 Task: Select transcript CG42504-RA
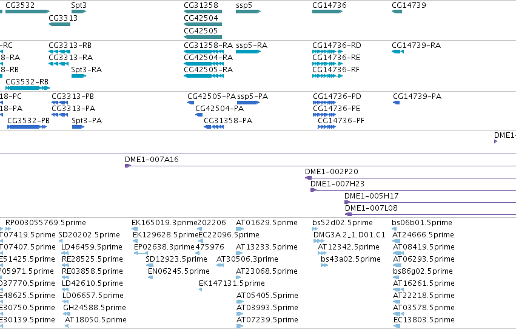[x=204, y=64]
